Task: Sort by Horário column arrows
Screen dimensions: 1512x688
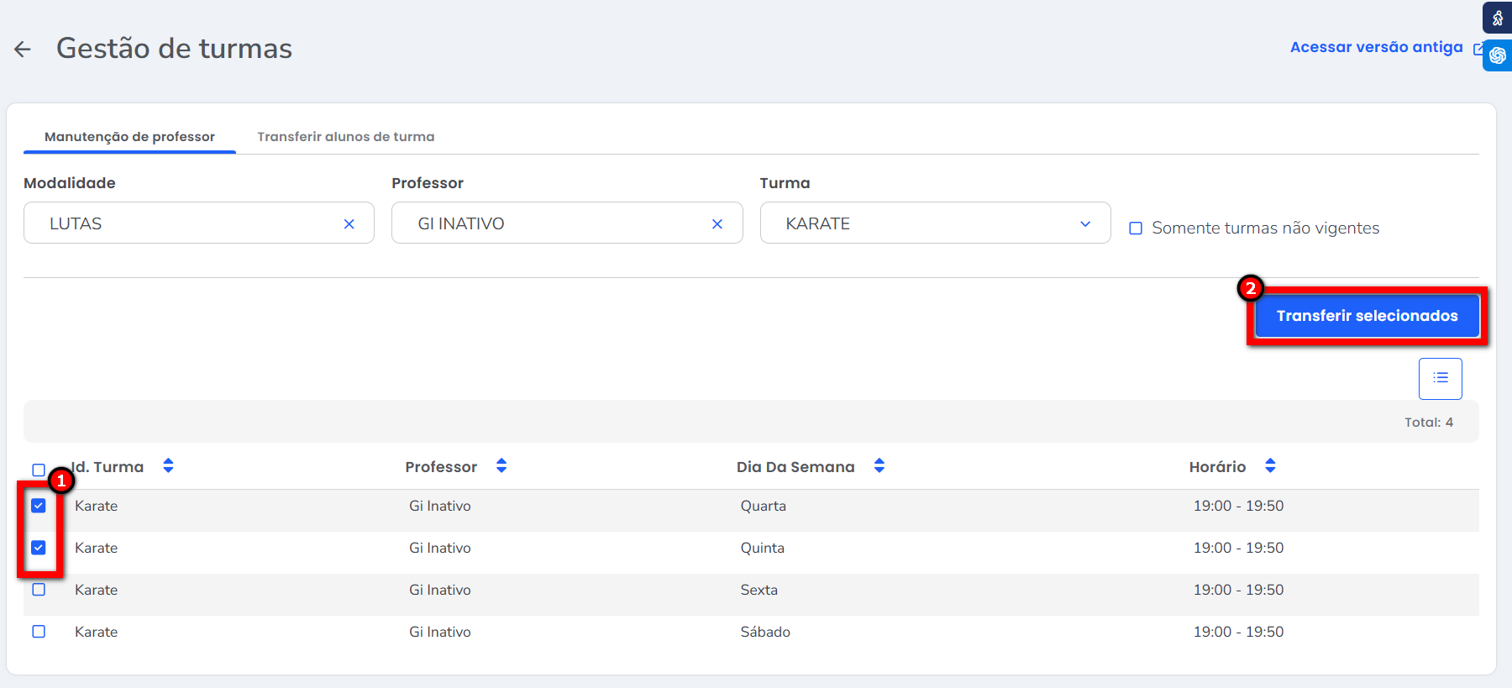Action: 1269,466
